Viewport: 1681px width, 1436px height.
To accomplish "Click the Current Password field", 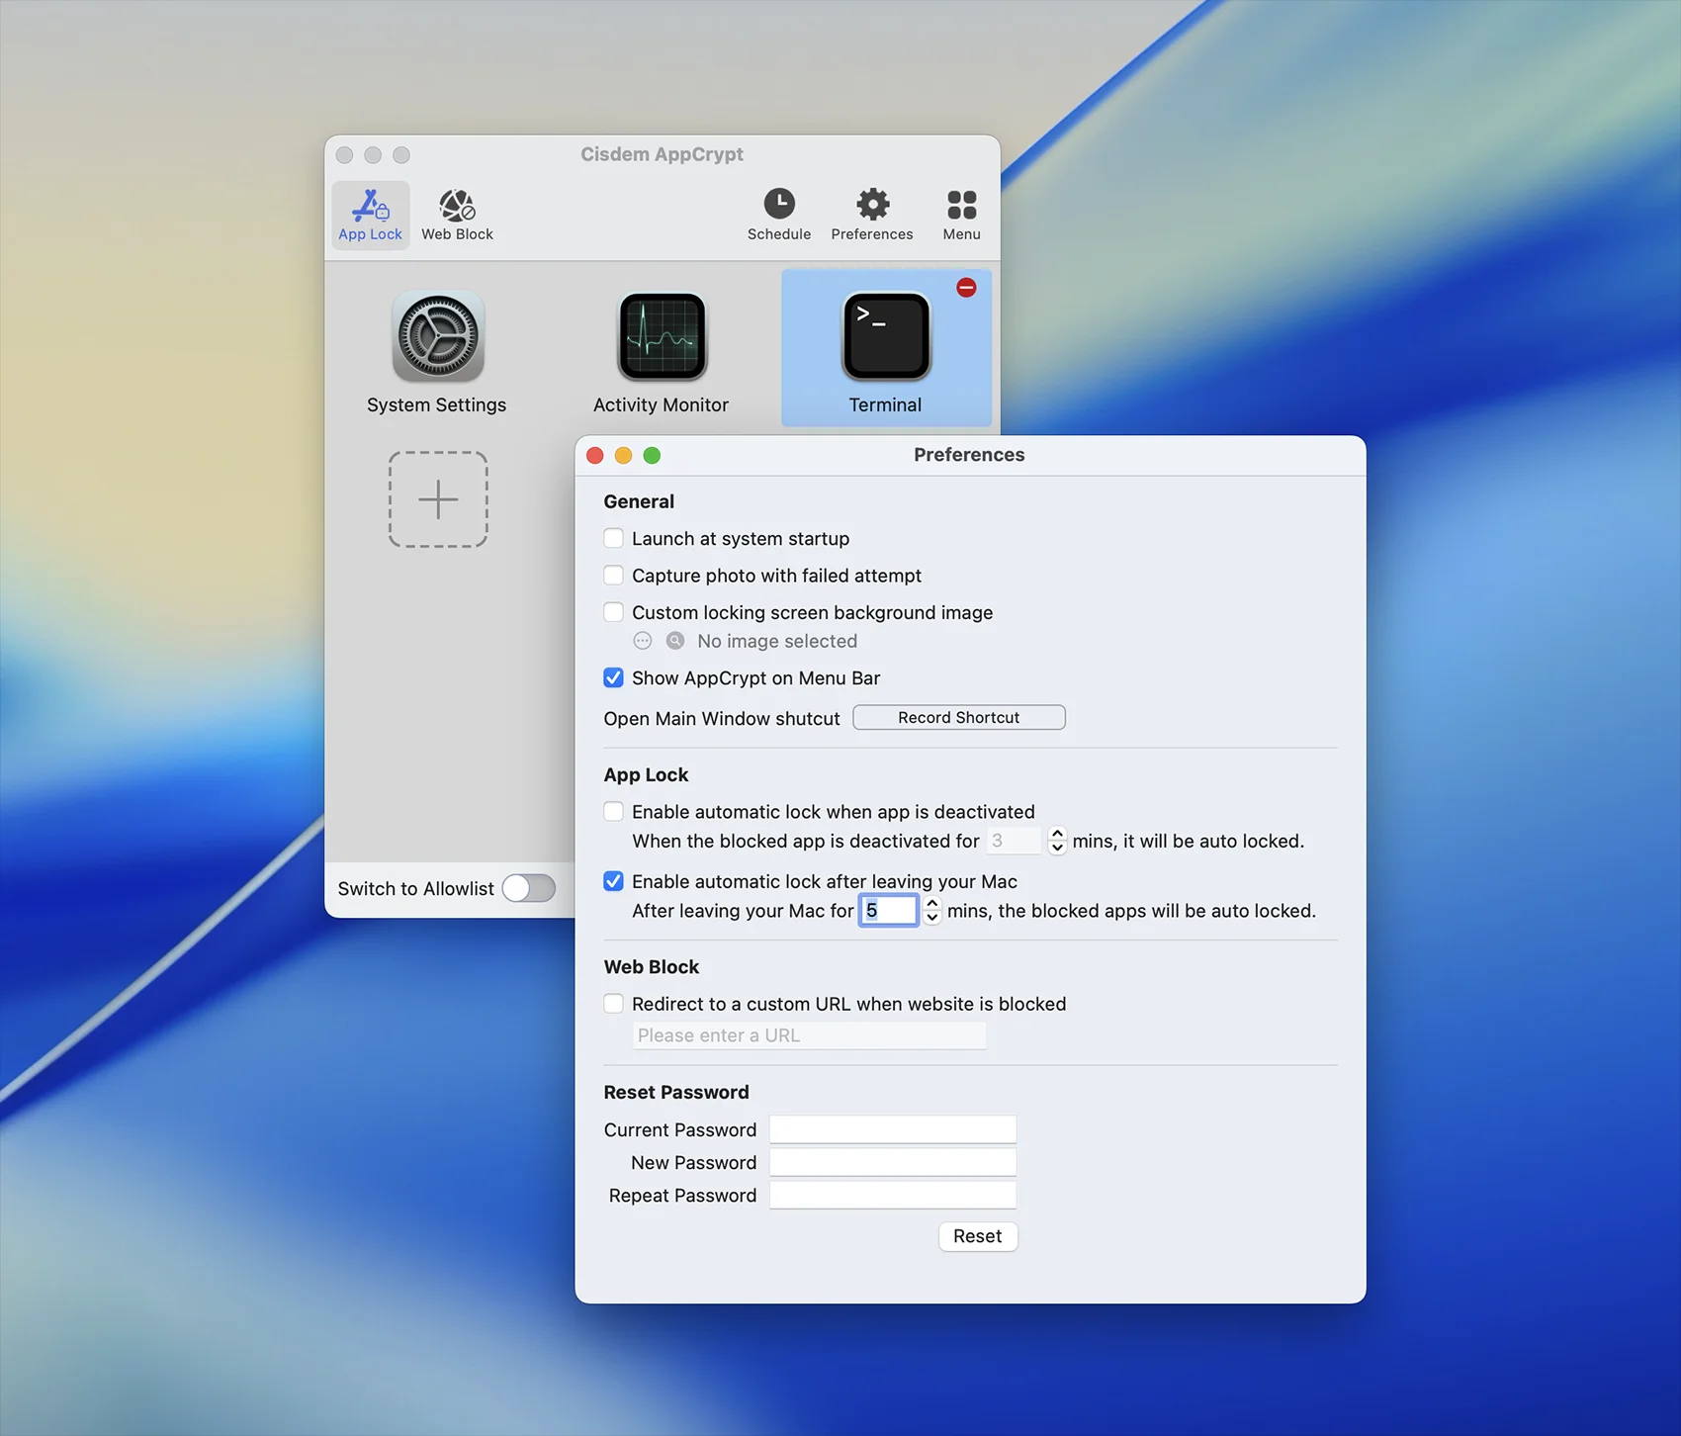I will (x=893, y=1129).
